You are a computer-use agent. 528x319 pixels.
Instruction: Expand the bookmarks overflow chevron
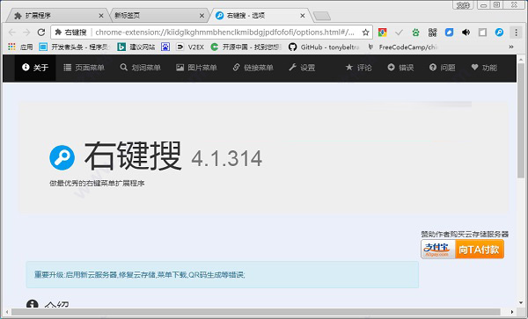511,47
